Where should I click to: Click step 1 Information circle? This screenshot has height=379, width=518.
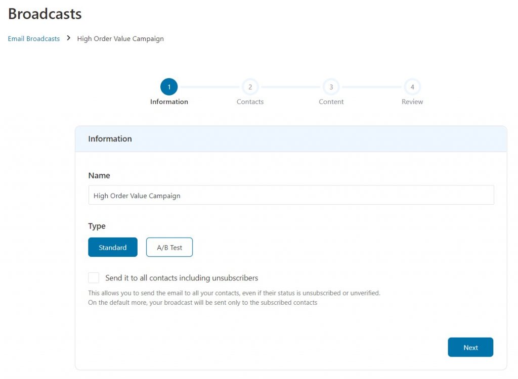[x=169, y=87]
